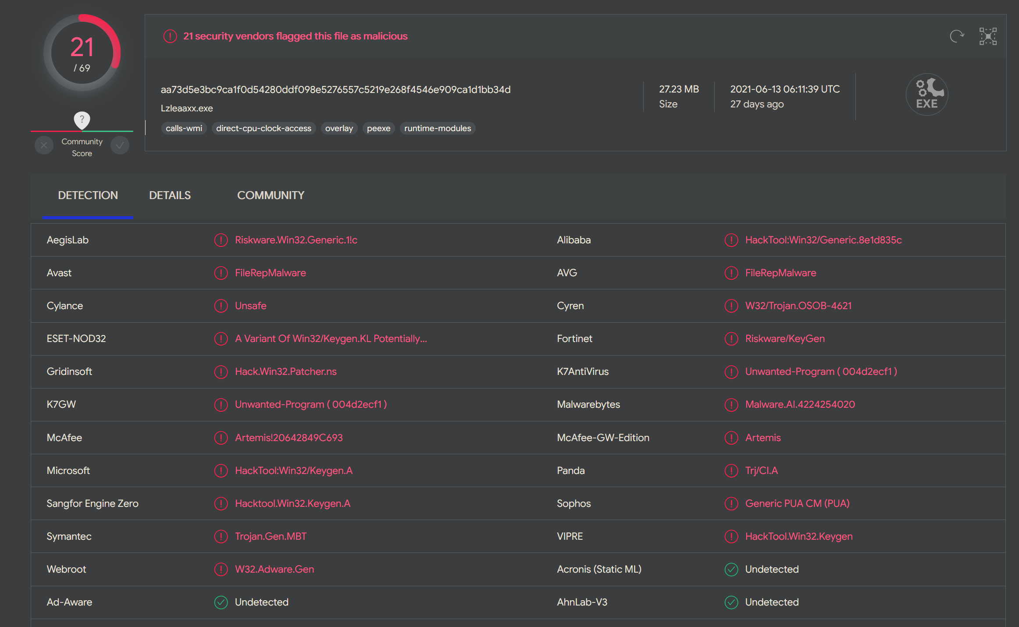Click K7GW Unwanted-Program ( 004d2ecf1 ) result
Viewport: 1019px width, 627px height.
(x=311, y=404)
